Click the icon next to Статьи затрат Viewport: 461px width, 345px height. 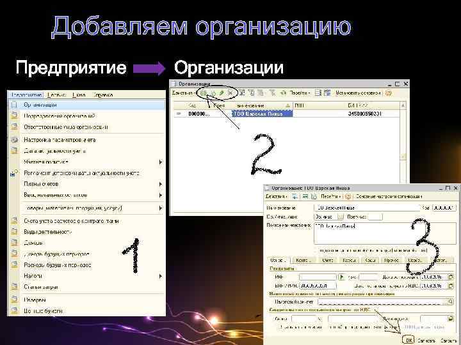click(x=14, y=287)
